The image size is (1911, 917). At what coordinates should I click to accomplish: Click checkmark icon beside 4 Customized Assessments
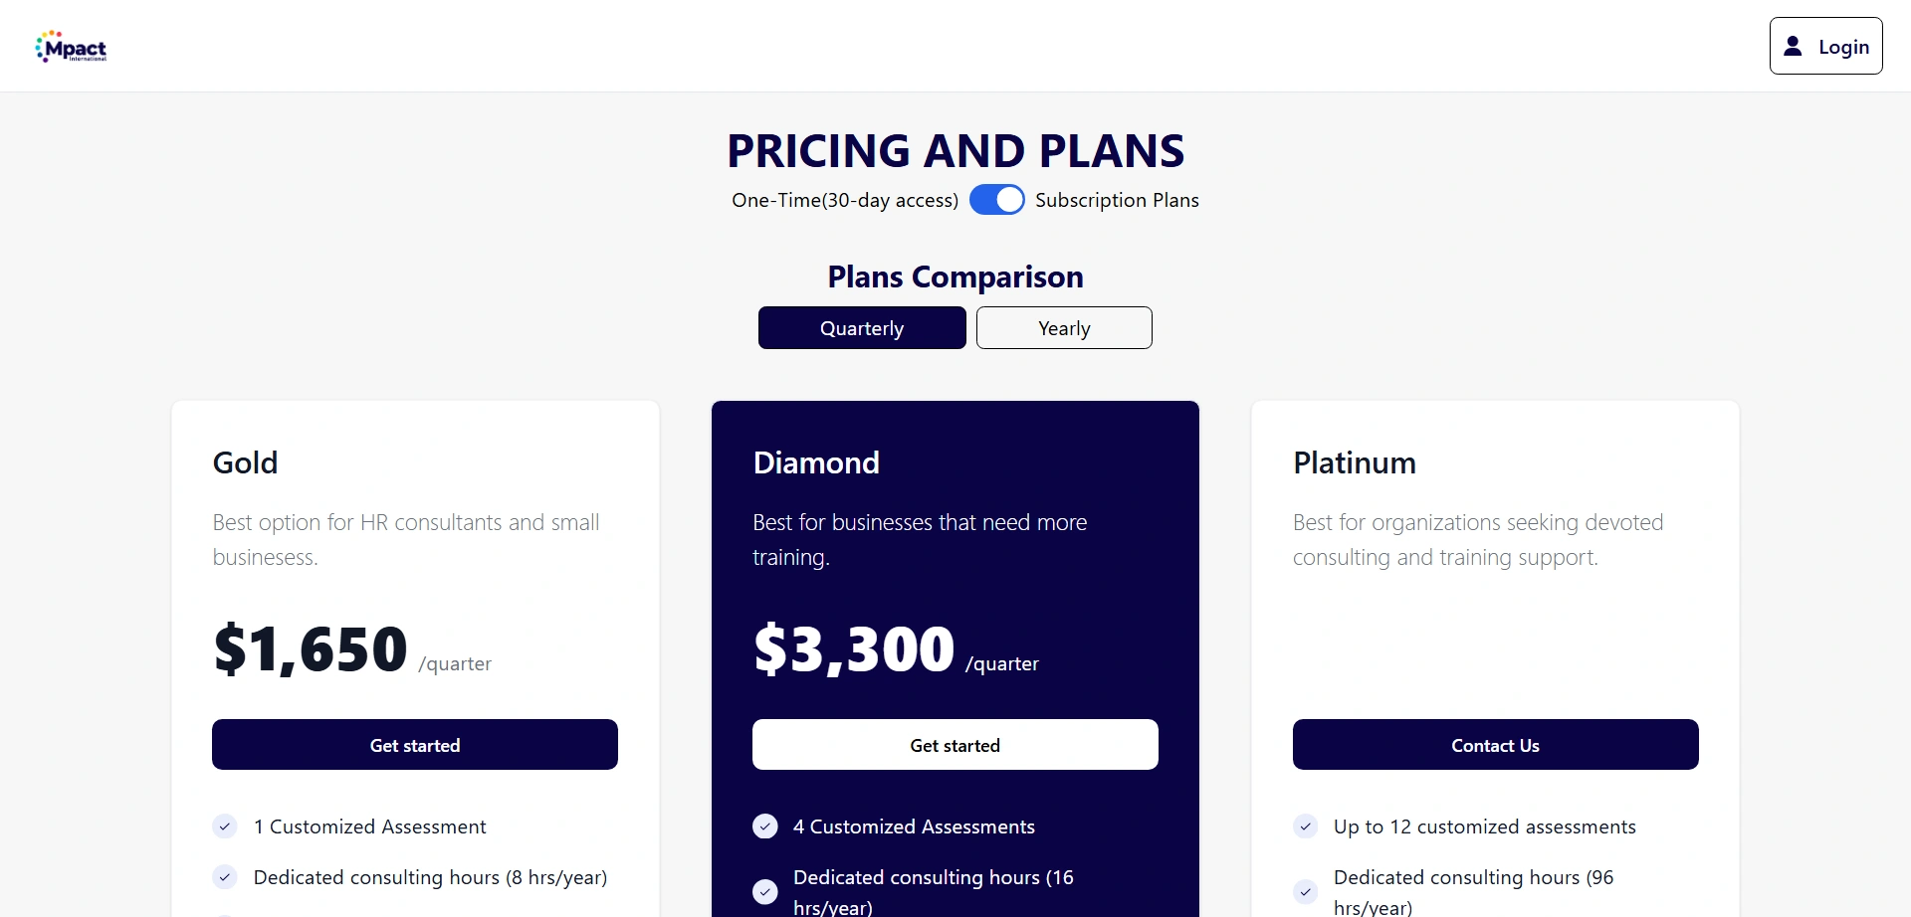click(765, 826)
